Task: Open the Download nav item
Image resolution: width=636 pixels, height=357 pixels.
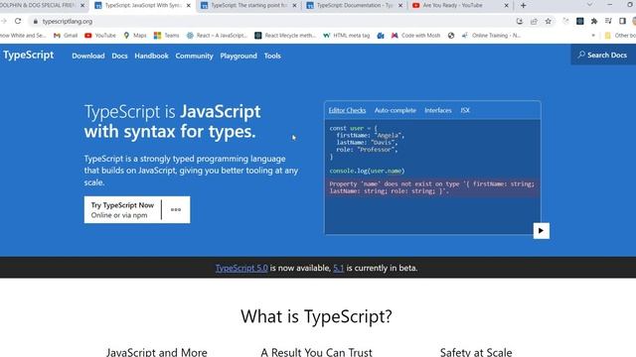Action: [x=88, y=56]
